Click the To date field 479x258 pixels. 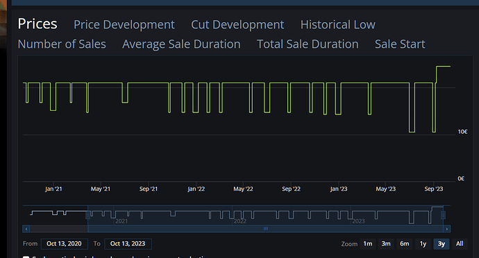tap(128, 243)
